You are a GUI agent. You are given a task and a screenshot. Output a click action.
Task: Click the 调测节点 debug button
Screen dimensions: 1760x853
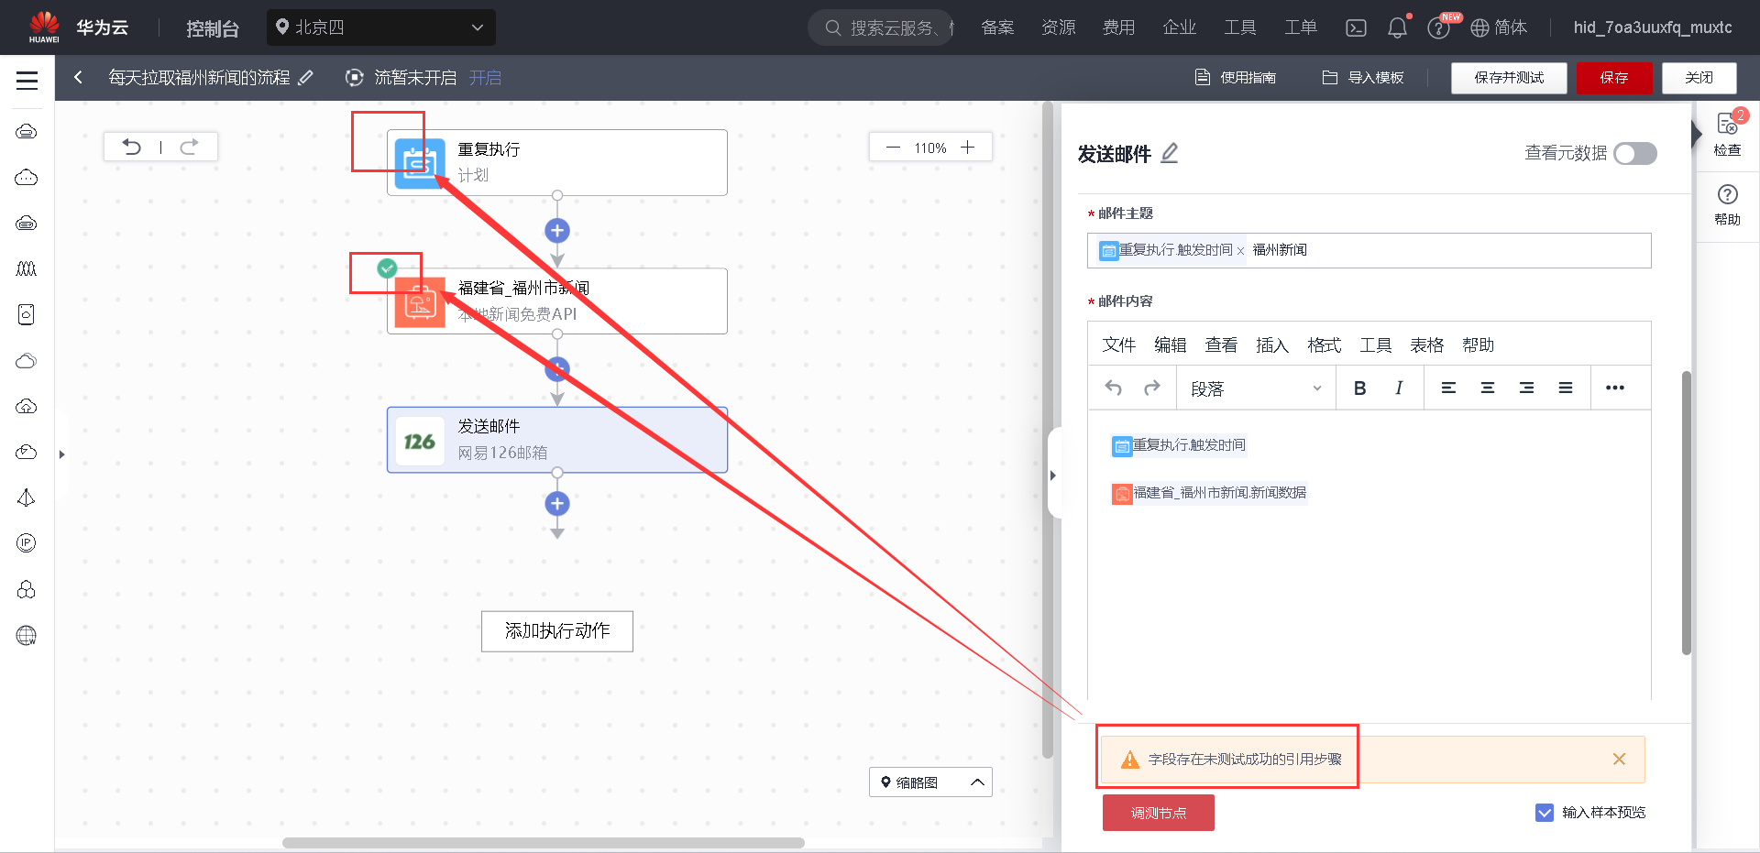1159,813
